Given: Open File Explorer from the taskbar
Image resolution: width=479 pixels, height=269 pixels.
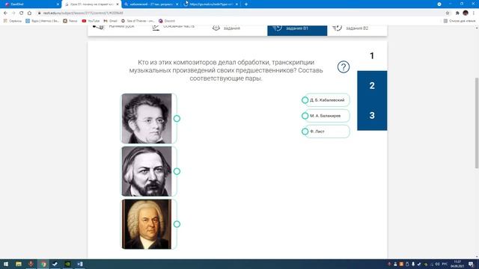Looking at the screenshot, I should (x=19, y=264).
